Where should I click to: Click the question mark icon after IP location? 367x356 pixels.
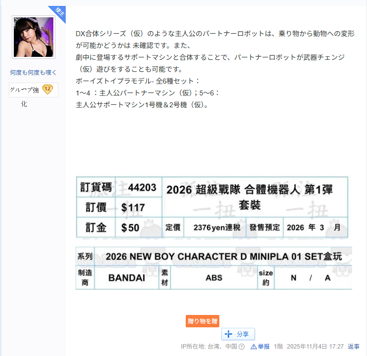pyautogui.click(x=242, y=347)
